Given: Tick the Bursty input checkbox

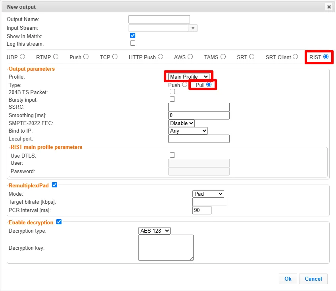Looking at the screenshot, I should [172, 99].
